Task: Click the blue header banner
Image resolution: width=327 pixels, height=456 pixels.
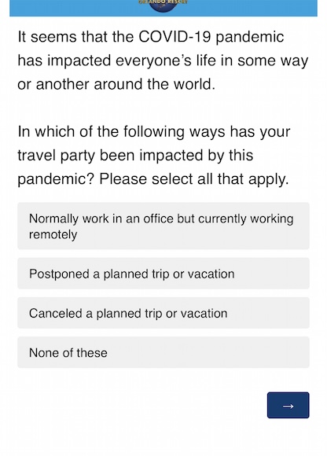Action: point(163,8)
